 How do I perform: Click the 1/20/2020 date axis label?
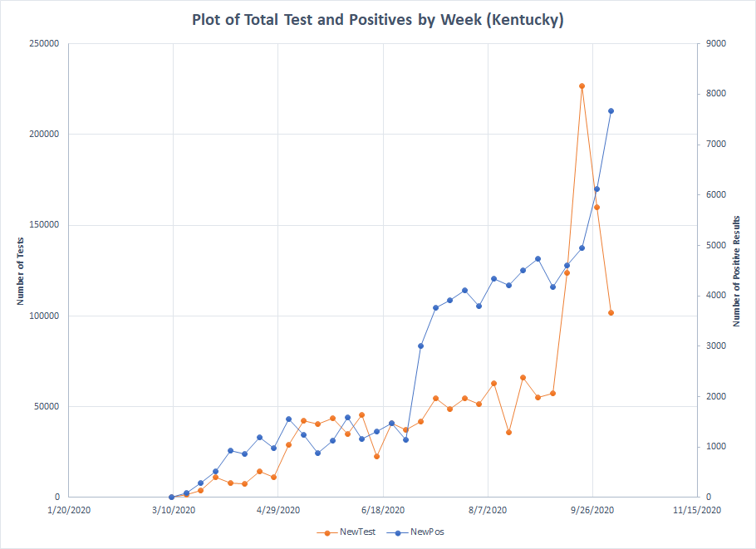[68, 510]
